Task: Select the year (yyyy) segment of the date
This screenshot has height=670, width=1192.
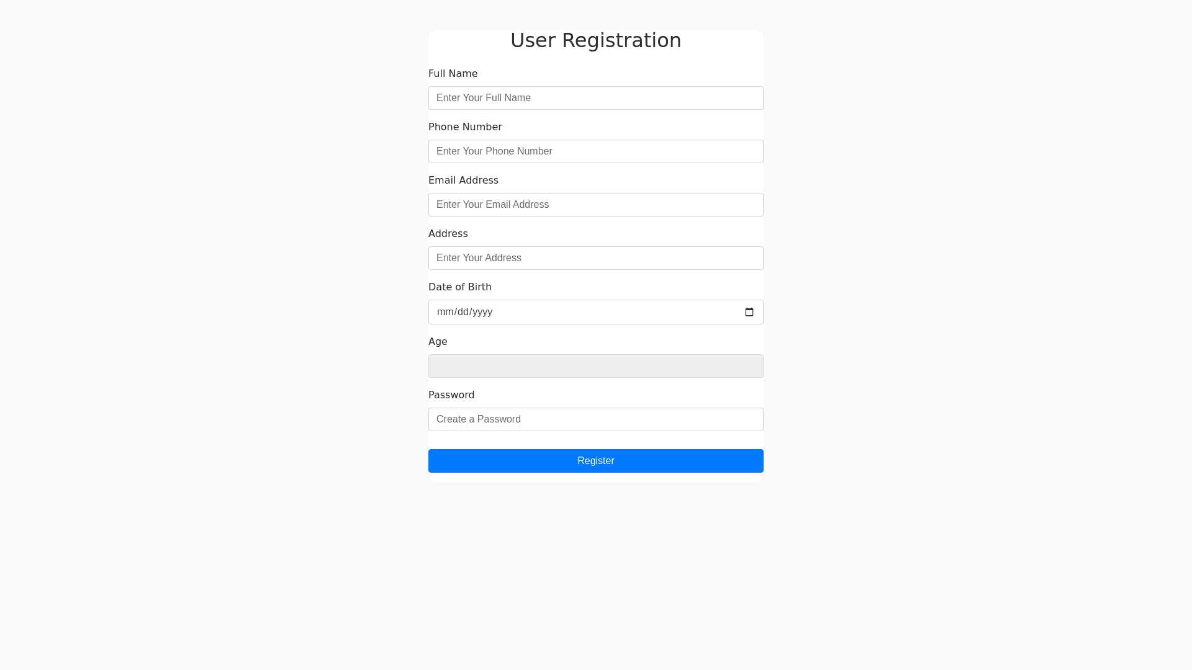Action: pyautogui.click(x=482, y=312)
